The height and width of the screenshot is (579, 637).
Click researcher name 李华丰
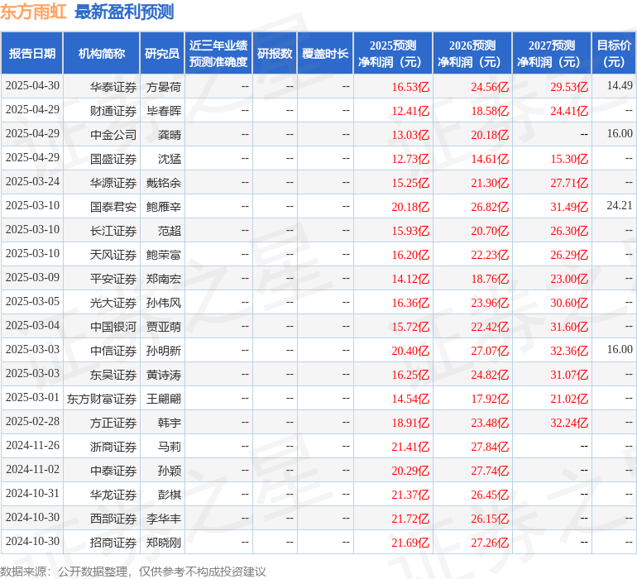[x=164, y=519]
